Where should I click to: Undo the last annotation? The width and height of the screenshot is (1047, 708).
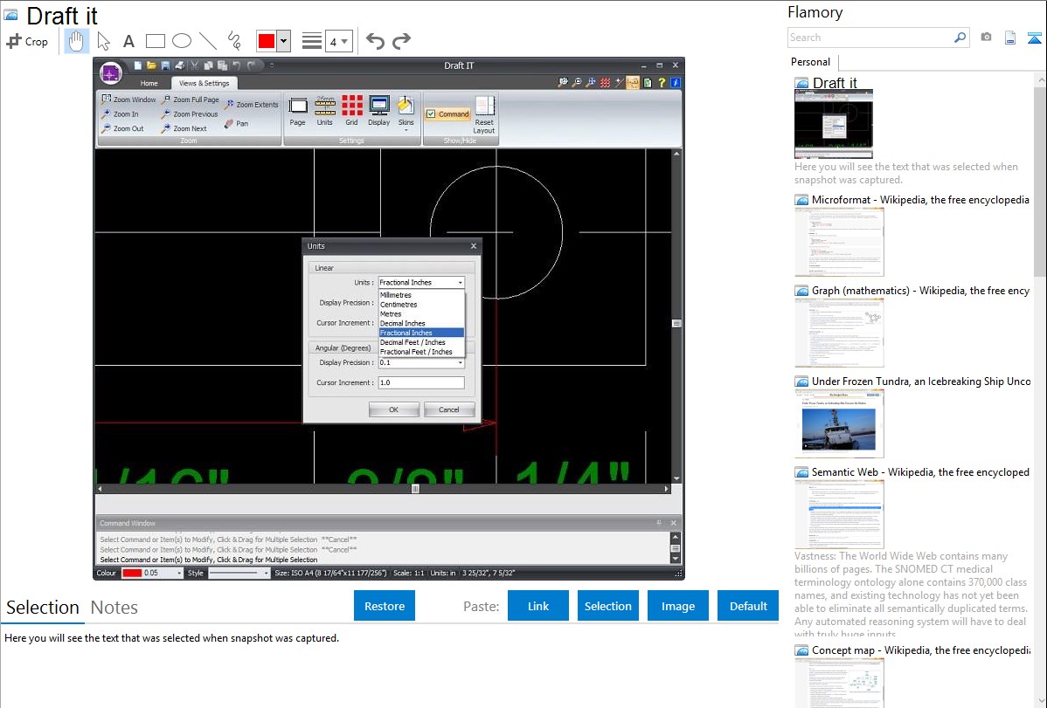click(x=375, y=41)
